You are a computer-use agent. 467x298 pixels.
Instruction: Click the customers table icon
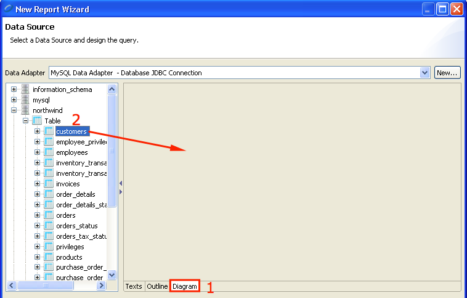click(x=49, y=131)
